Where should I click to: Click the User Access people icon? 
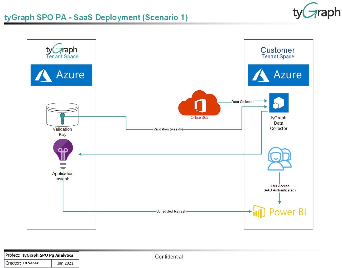click(279, 158)
